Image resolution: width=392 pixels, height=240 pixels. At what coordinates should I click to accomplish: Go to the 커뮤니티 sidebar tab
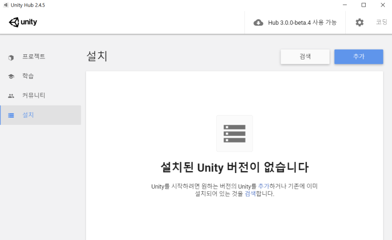point(41,95)
